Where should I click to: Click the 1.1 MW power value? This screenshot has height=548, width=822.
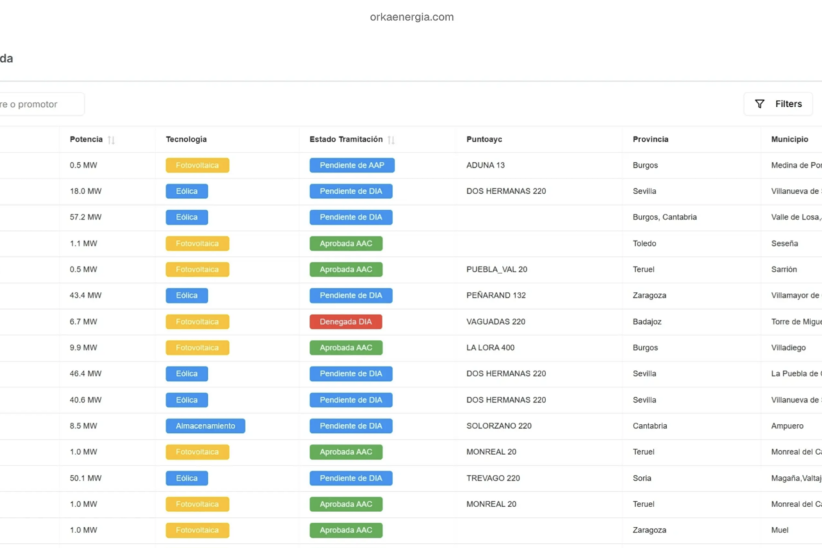click(x=84, y=243)
